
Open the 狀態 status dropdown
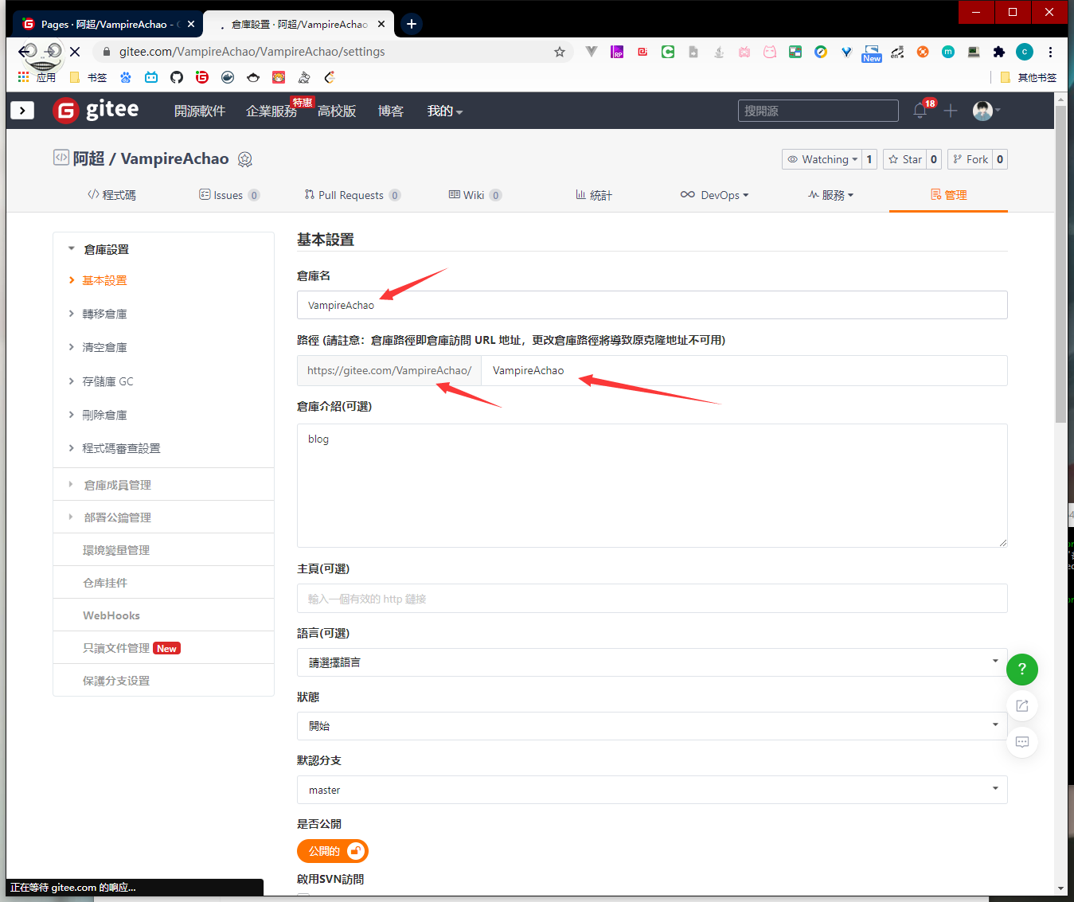pyautogui.click(x=651, y=726)
